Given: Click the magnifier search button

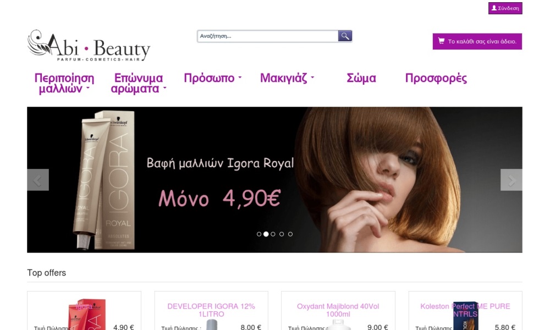Looking at the screenshot, I should [345, 36].
